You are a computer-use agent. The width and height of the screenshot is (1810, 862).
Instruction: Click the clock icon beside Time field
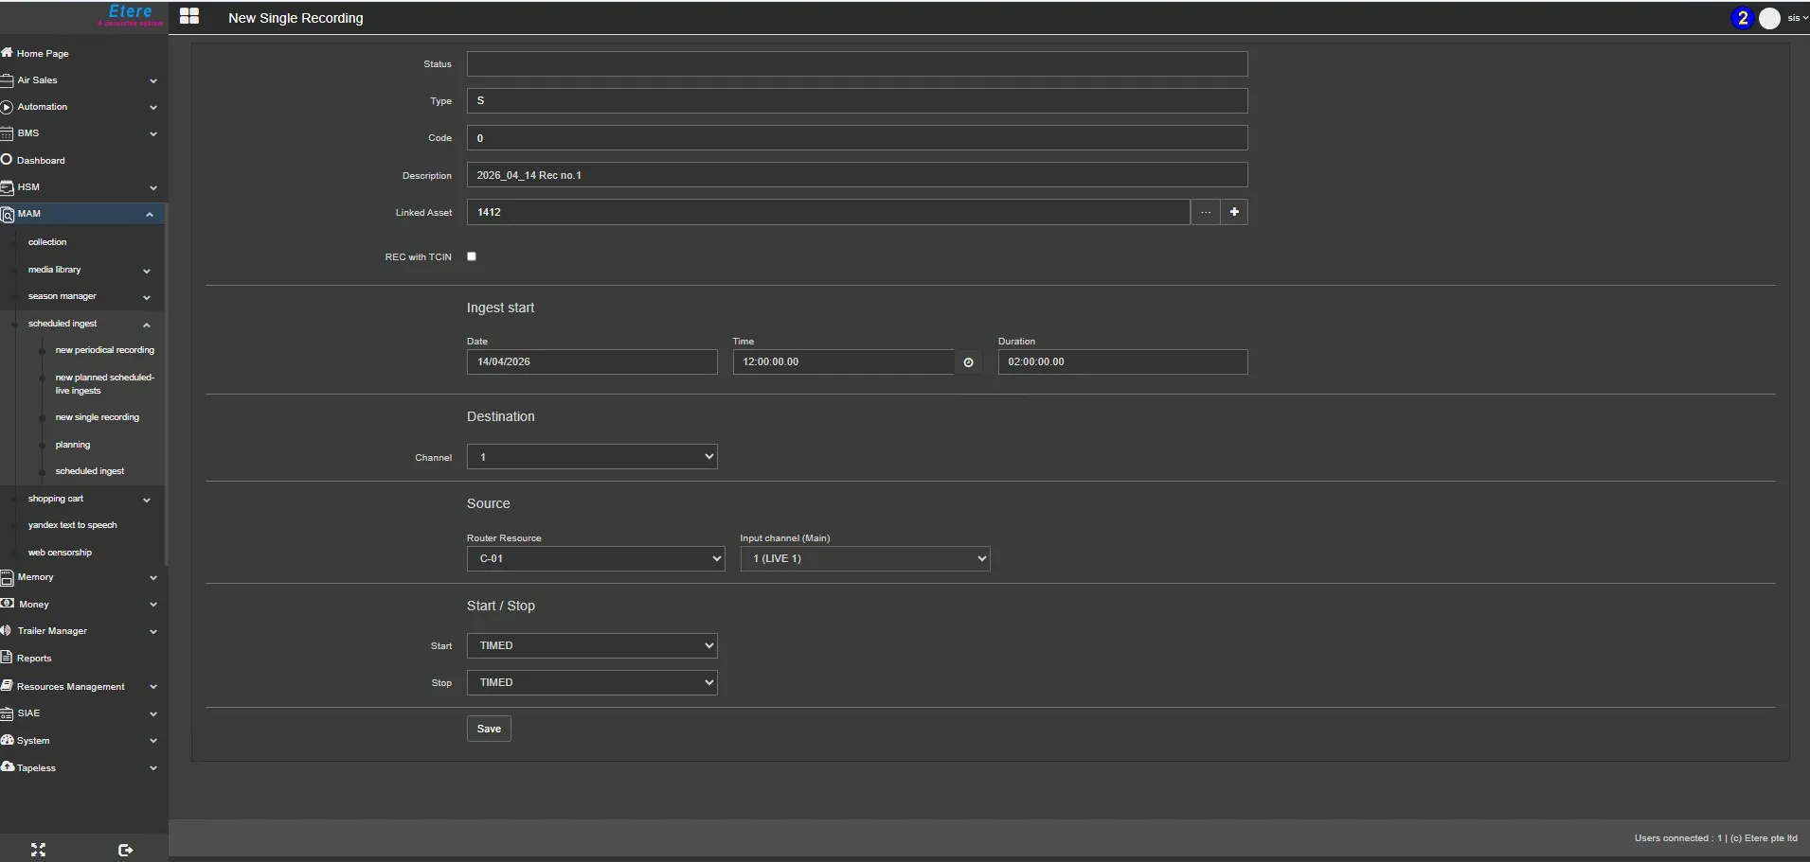[x=968, y=362]
